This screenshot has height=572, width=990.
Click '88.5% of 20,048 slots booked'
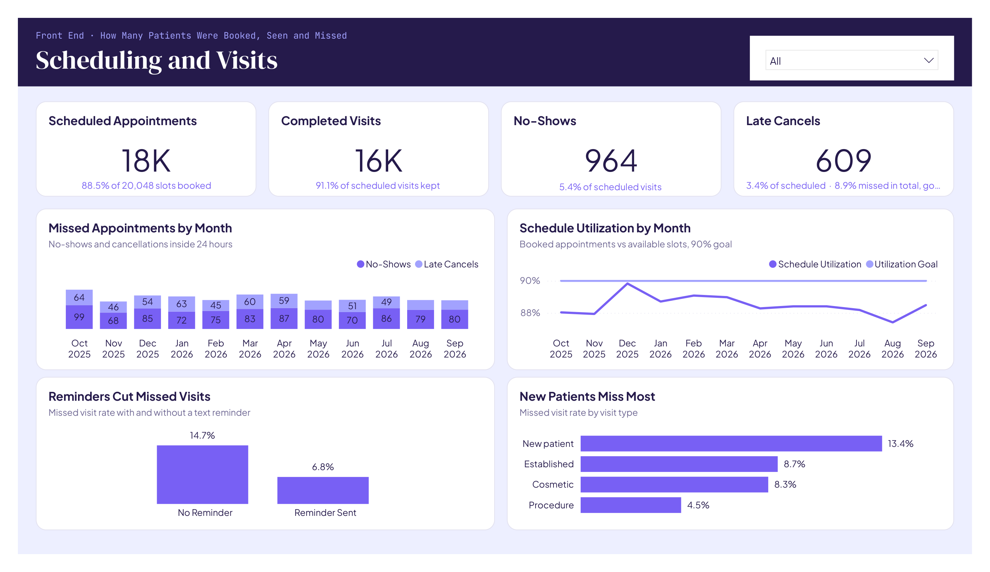point(146,185)
